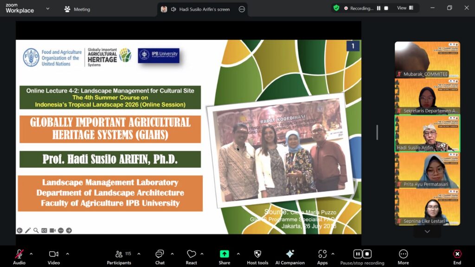The width and height of the screenshot is (475, 267).
Task: Click the More options icon
Action: (403, 257)
